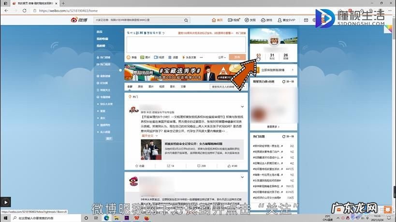The width and height of the screenshot is (396, 222).
Task: Favorite the Sina post with 收藏
Action: [x=140, y=166]
